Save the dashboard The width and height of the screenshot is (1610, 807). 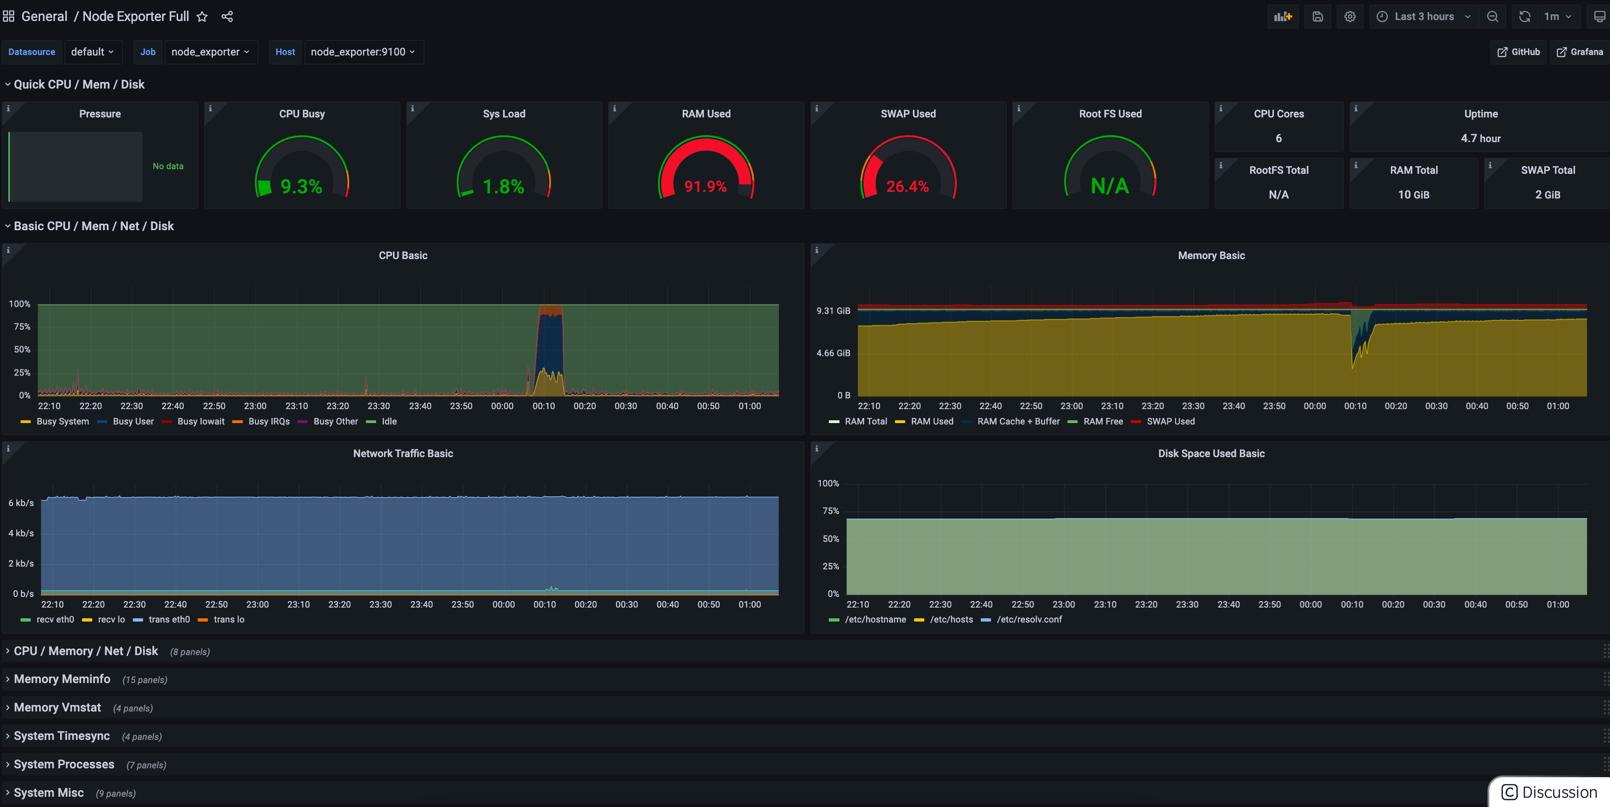pos(1317,17)
